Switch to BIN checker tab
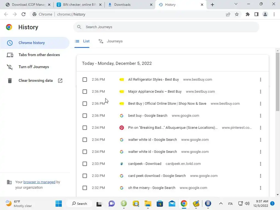The image size is (280, 210). tap(77, 5)
